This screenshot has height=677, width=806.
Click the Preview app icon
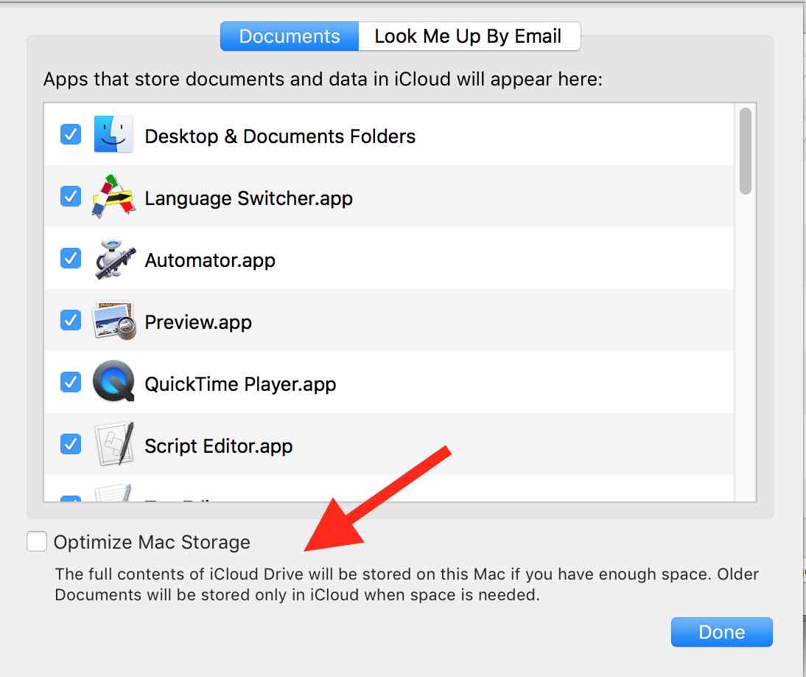(113, 322)
